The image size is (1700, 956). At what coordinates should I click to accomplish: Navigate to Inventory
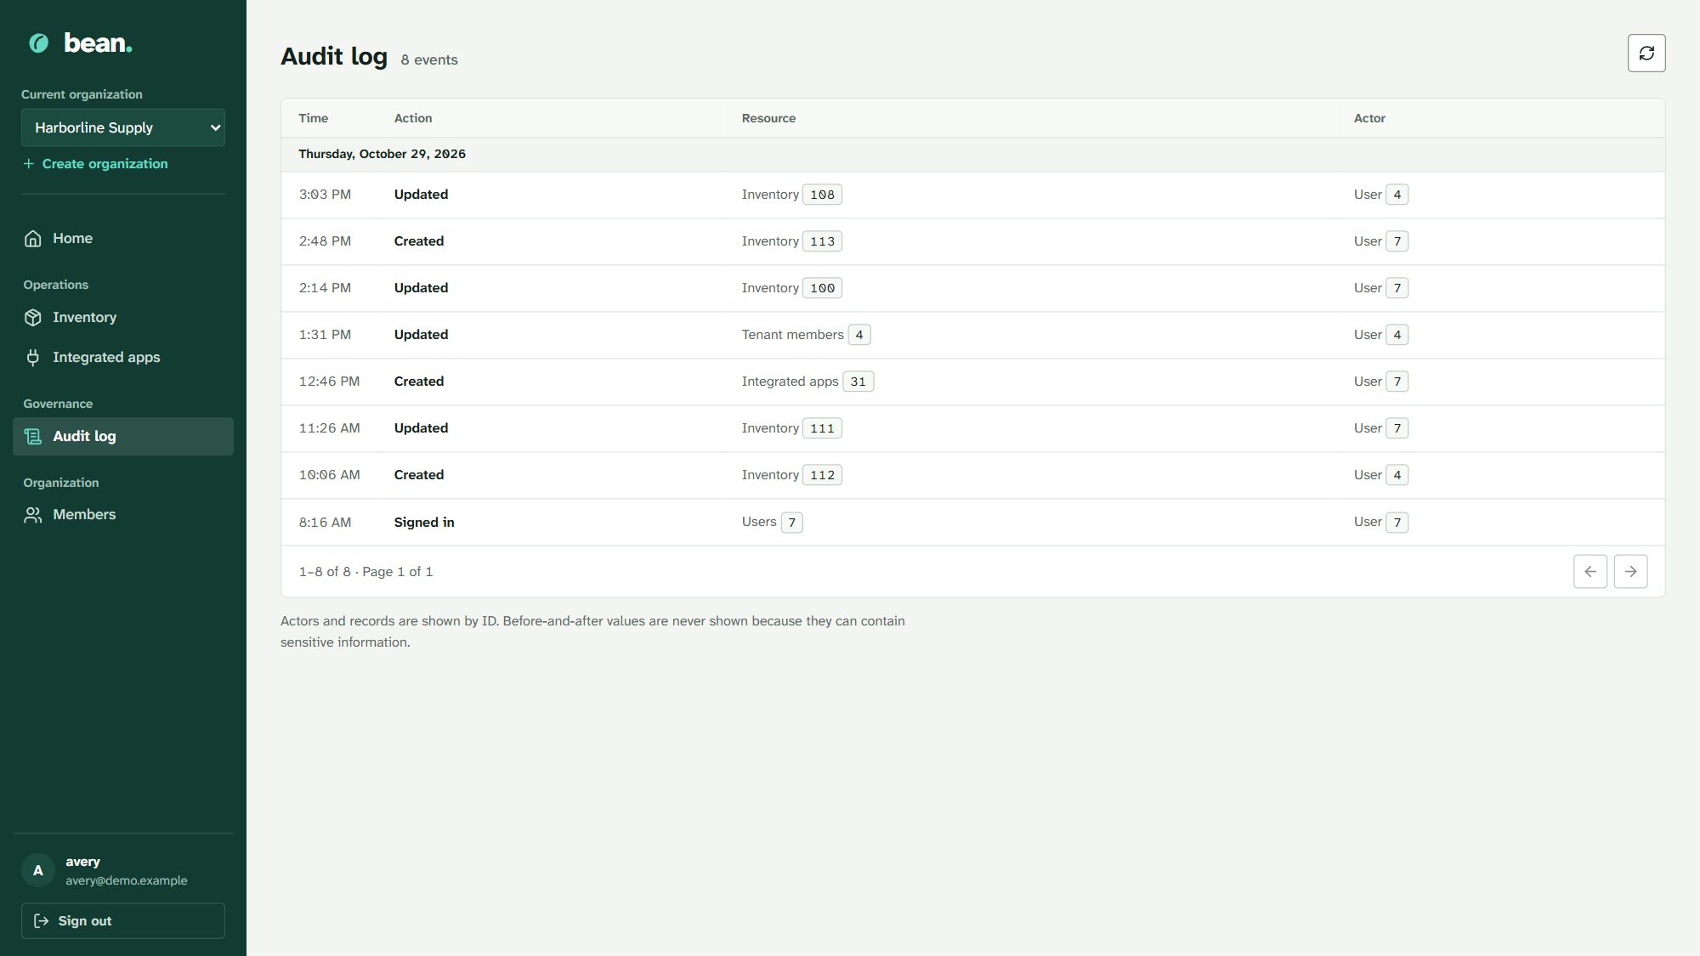tap(123, 318)
